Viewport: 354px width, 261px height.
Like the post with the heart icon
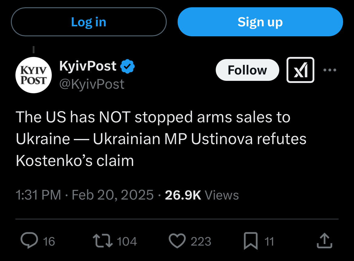pyautogui.click(x=177, y=241)
